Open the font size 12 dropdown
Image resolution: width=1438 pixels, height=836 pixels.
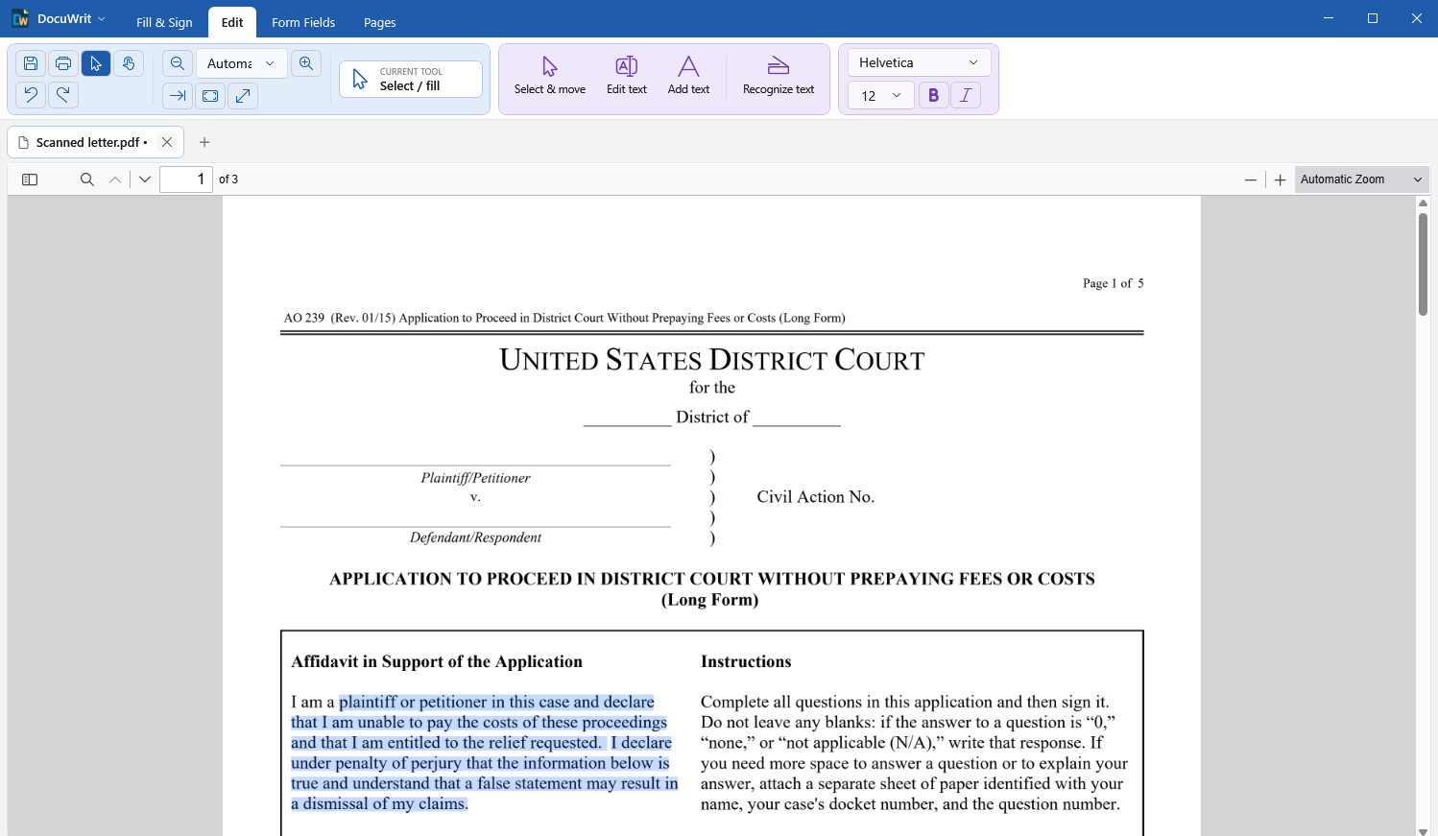pyautogui.click(x=881, y=95)
